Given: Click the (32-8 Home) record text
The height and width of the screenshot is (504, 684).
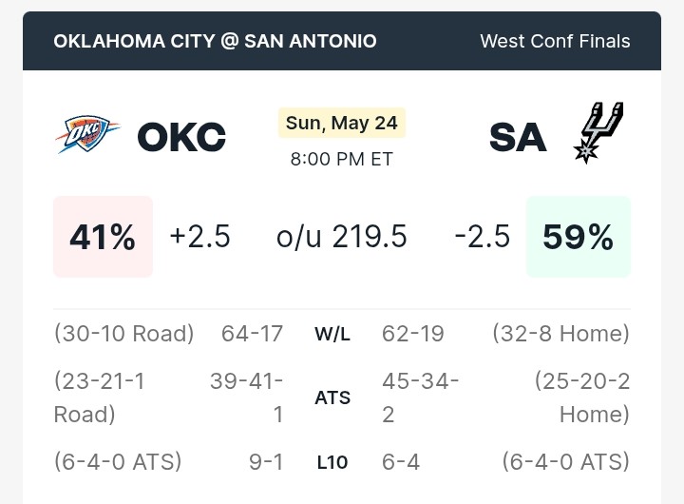Looking at the screenshot, I should point(561,334).
